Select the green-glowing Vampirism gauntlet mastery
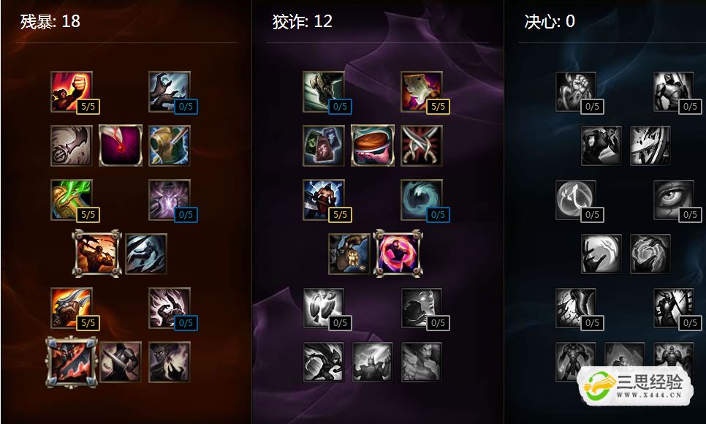This screenshot has width=706, height=424. click(72, 200)
